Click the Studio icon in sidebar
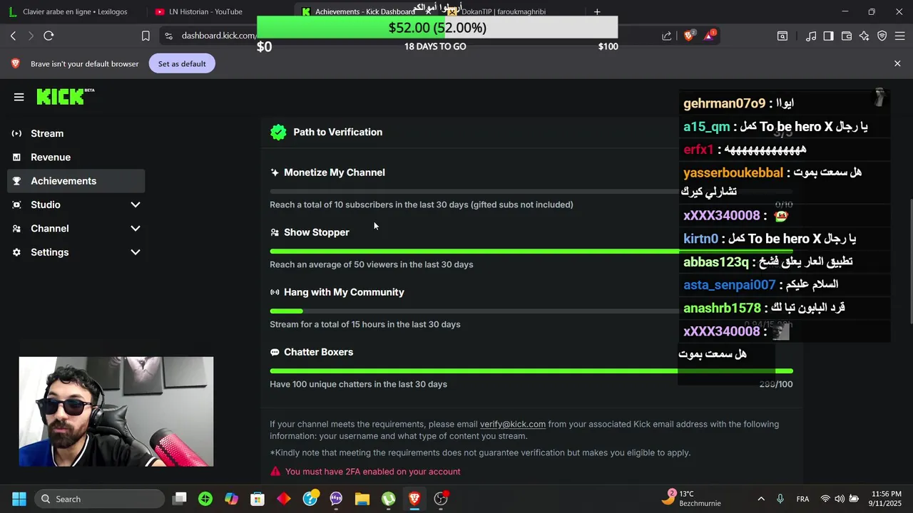 click(x=16, y=205)
